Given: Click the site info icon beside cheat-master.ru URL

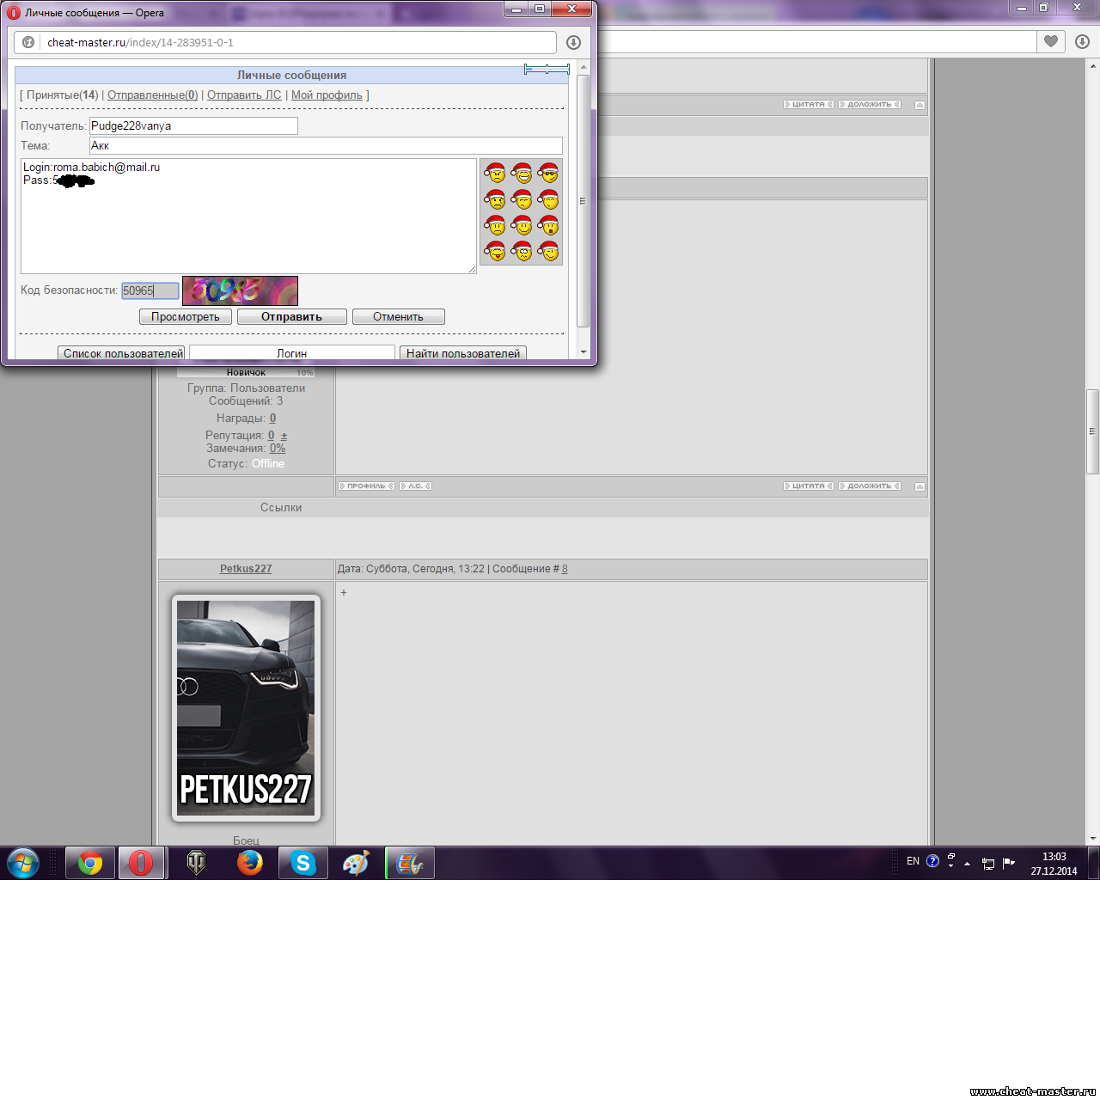Looking at the screenshot, I should tap(28, 42).
